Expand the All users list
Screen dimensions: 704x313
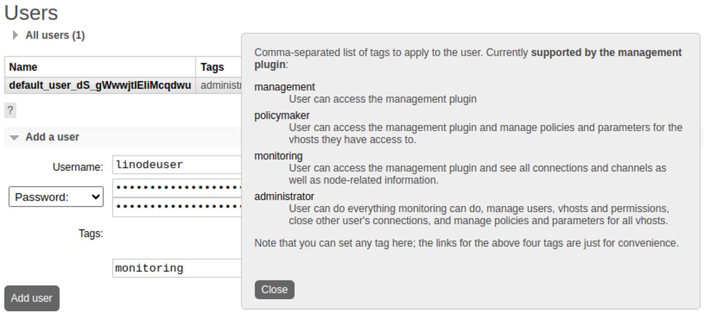(x=15, y=35)
